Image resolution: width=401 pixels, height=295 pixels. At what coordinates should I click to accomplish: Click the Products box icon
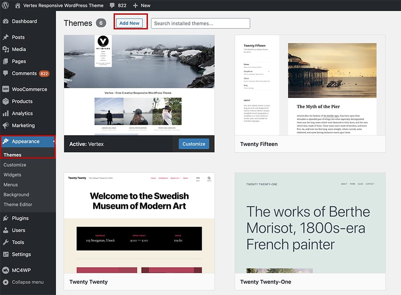(6, 101)
